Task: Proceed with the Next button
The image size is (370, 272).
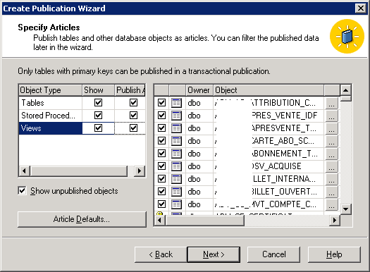Action: [214, 254]
